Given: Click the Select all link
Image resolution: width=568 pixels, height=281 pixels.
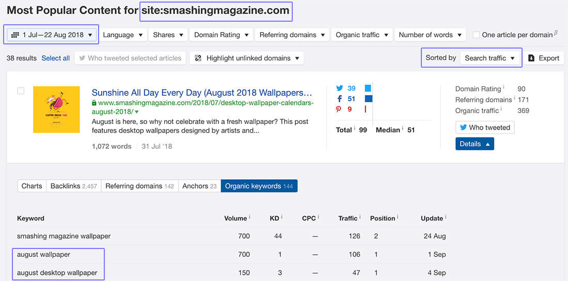Looking at the screenshot, I should pyautogui.click(x=56, y=58).
